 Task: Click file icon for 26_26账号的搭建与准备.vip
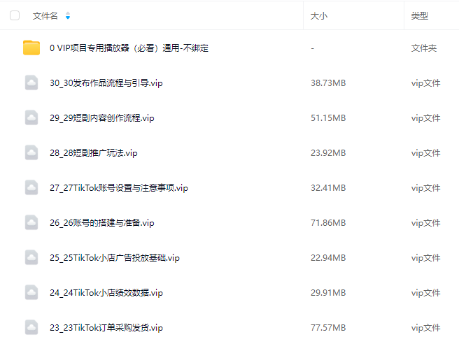coord(31,222)
